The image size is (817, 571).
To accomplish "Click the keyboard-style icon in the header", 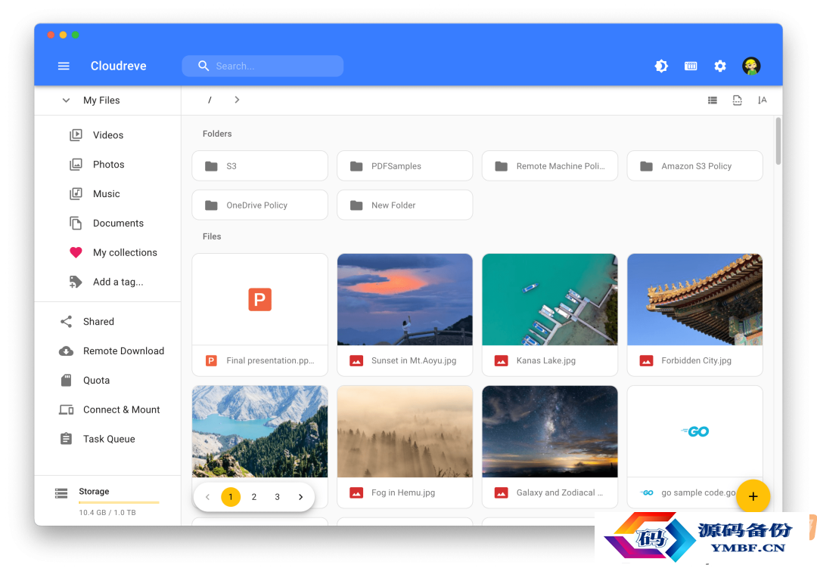I will pyautogui.click(x=691, y=66).
